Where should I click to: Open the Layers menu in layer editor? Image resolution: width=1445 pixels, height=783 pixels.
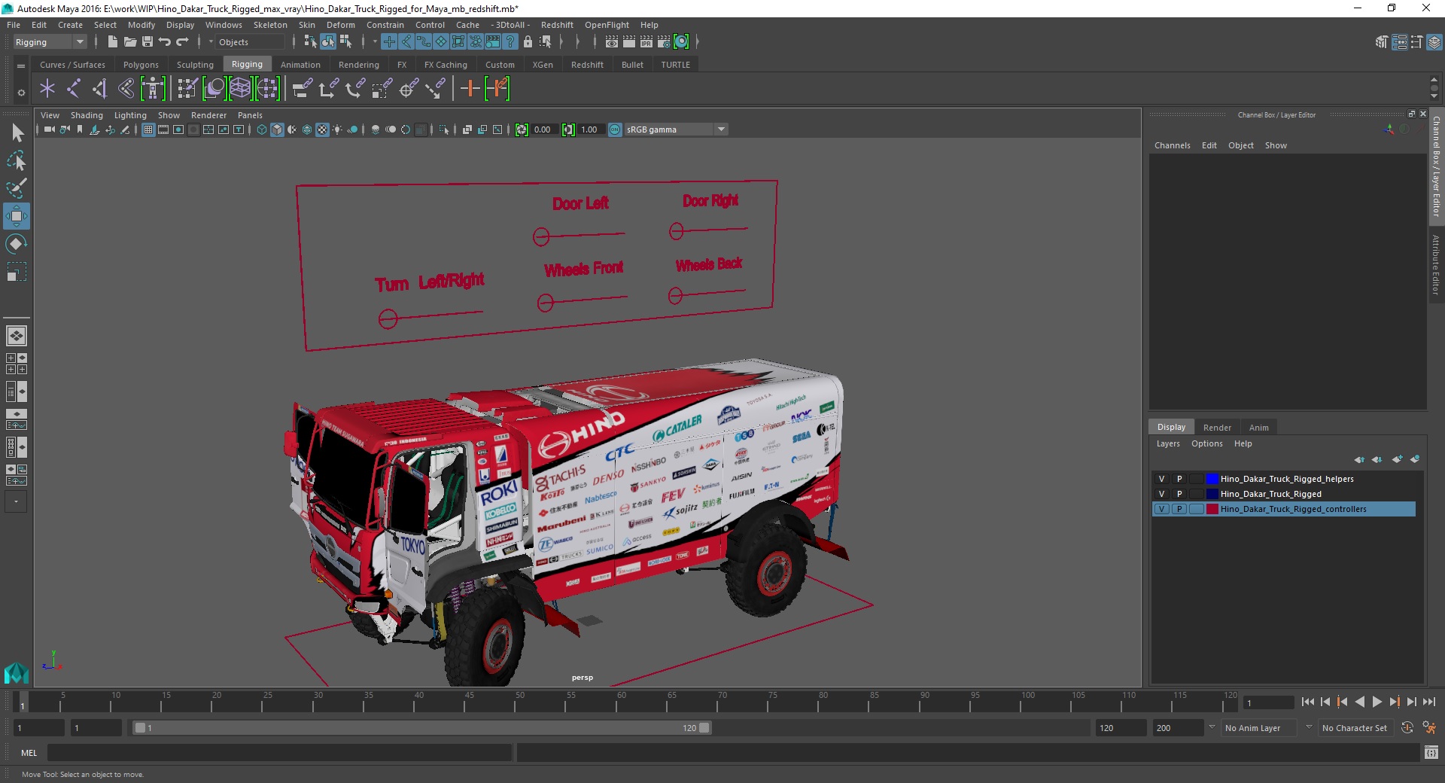pos(1168,443)
